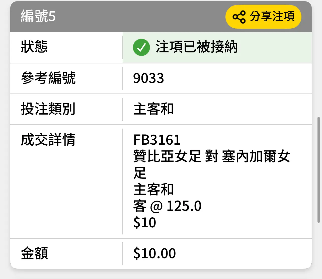Click the green accepted checkmark icon
The image size is (322, 279).
click(x=141, y=47)
